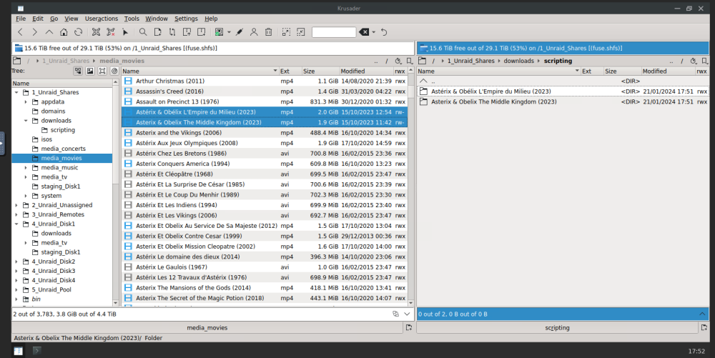Click the up chevron in the right status bar
This screenshot has height=358, width=715.
click(x=702, y=314)
